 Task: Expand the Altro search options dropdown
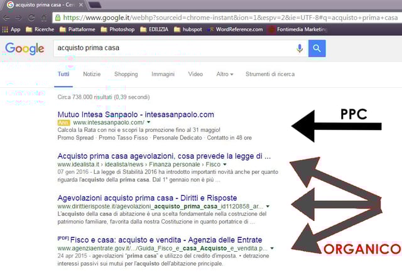tap(224, 74)
